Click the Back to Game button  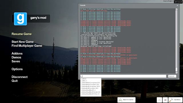click(126, 100)
